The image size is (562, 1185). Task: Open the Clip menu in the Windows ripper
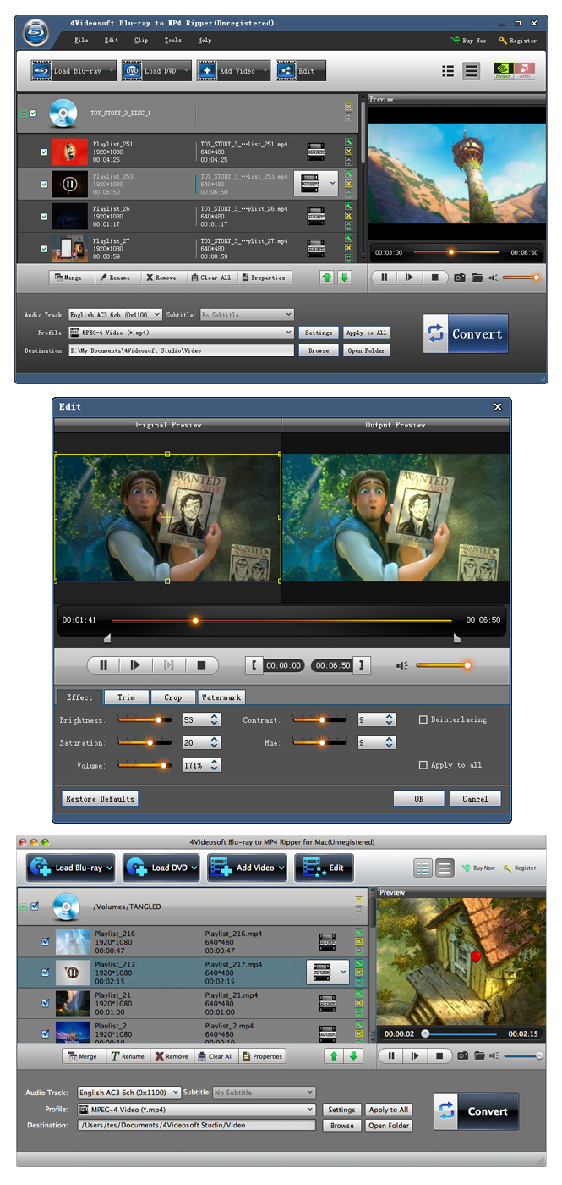pos(140,40)
